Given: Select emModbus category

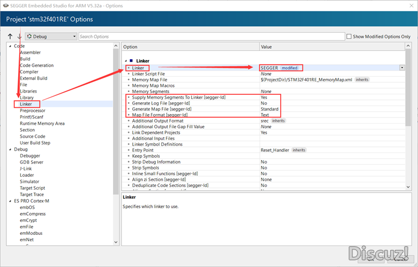Looking at the screenshot, I should pos(31,233).
